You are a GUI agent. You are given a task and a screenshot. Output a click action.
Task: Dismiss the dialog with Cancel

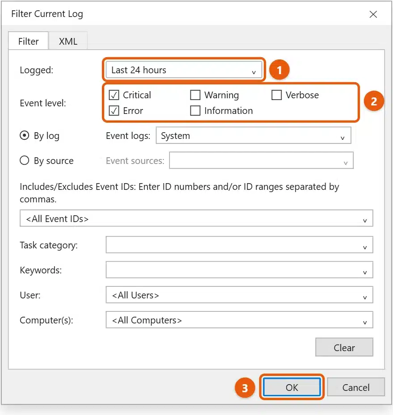pyautogui.click(x=355, y=387)
